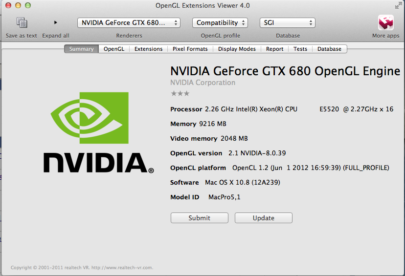Open the Renderers dropdown NVIDIA GeForce GTX 680
Screen dimensions: 405x276
pyautogui.click(x=129, y=22)
